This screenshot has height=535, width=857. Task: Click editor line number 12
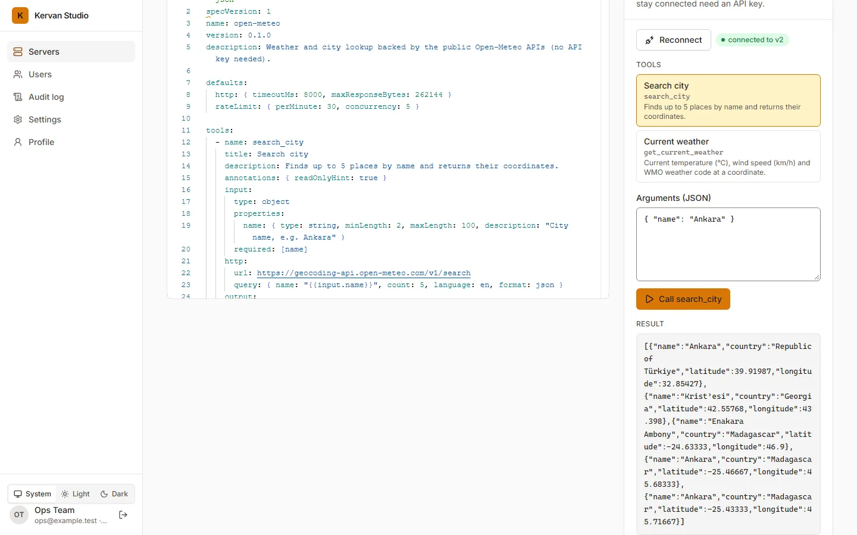(x=186, y=142)
